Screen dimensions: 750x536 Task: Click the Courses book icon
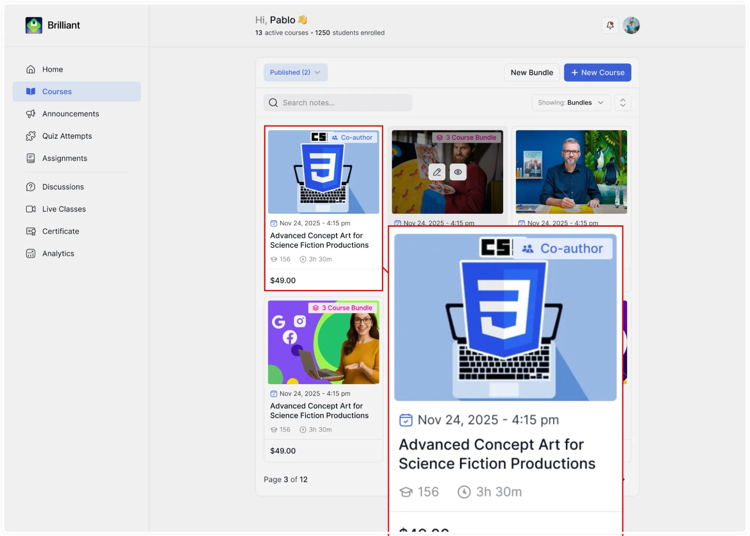(31, 91)
